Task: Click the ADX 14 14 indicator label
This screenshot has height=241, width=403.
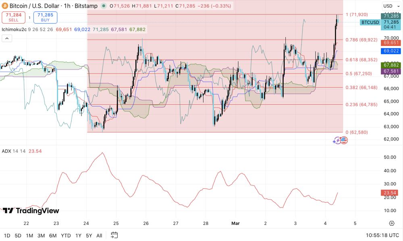Action: point(14,151)
